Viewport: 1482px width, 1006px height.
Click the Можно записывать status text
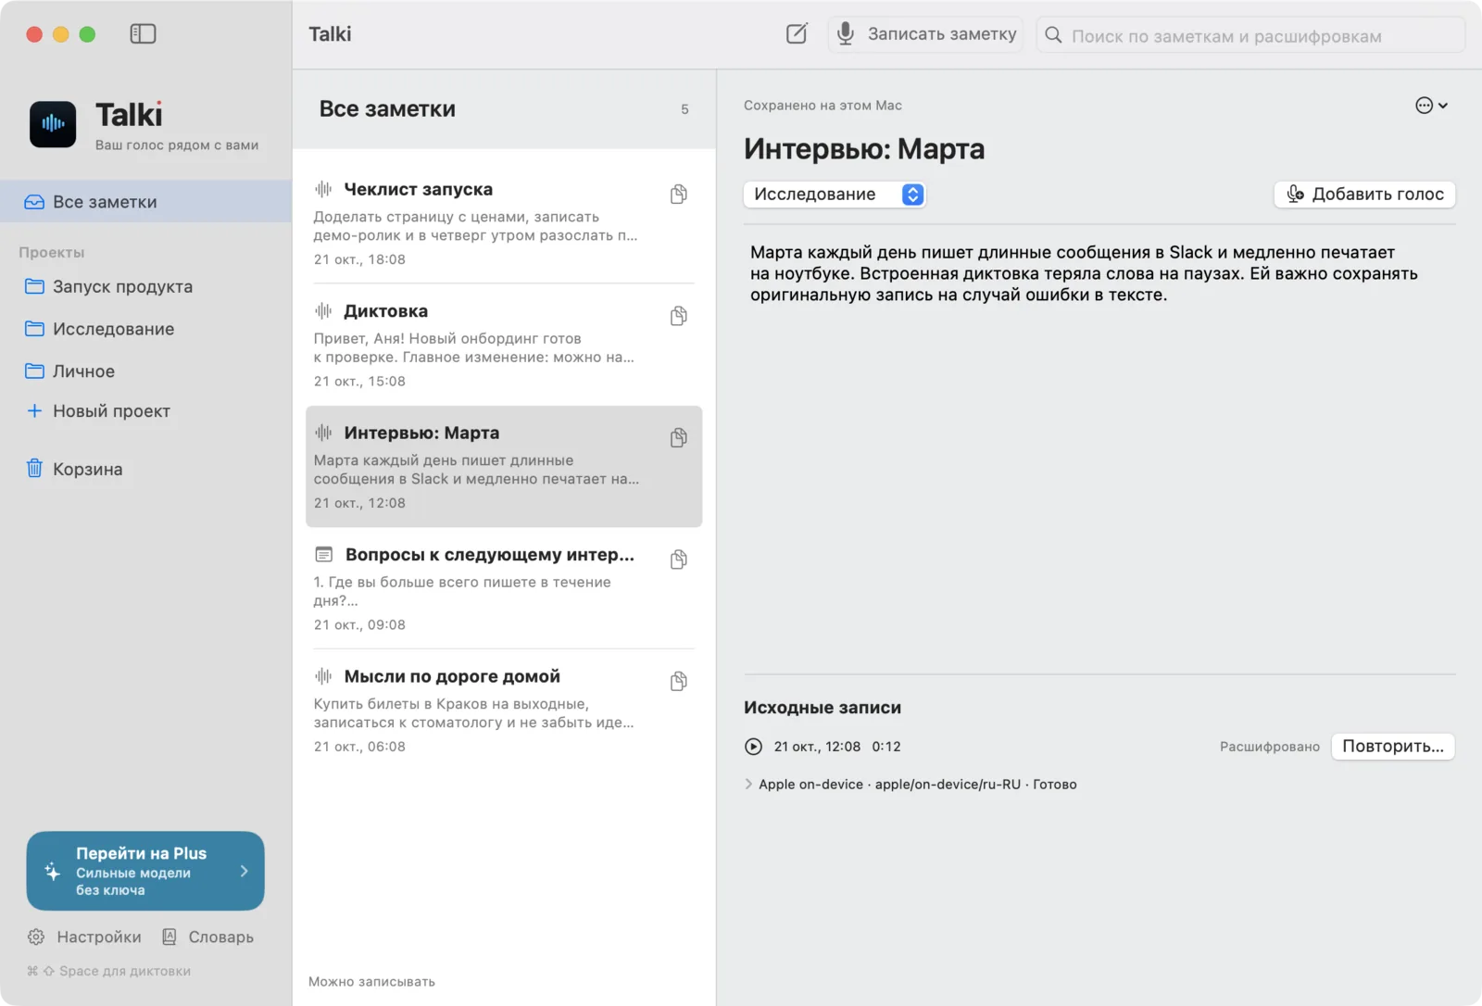[371, 982]
